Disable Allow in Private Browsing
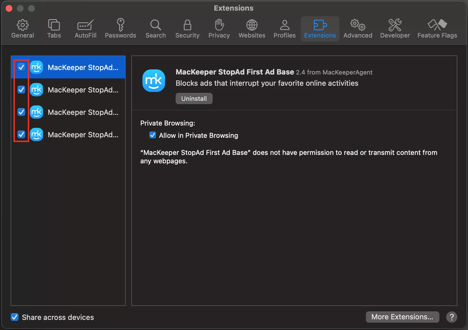This screenshot has width=468, height=330. tap(152, 135)
